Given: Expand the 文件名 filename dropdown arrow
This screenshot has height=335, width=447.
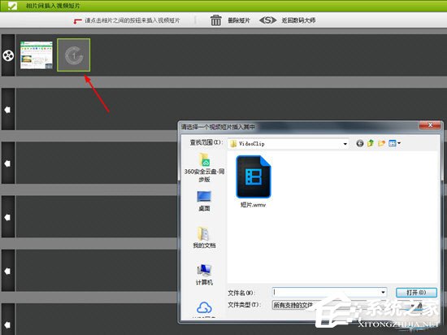Looking at the screenshot, I should [x=383, y=292].
